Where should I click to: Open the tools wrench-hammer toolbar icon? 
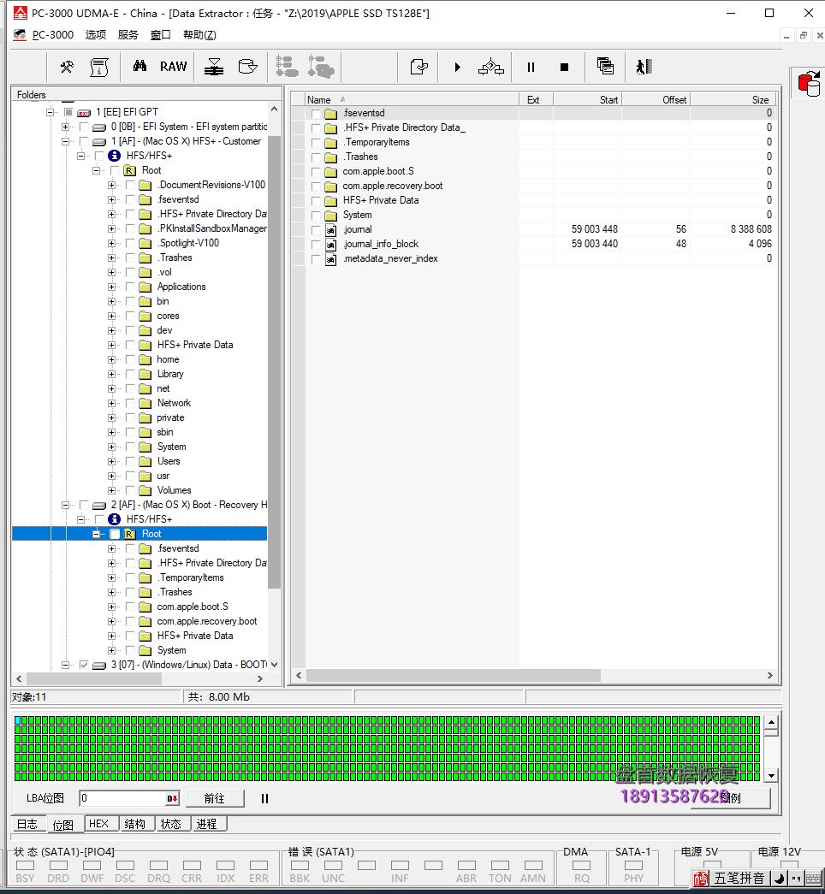(x=67, y=67)
